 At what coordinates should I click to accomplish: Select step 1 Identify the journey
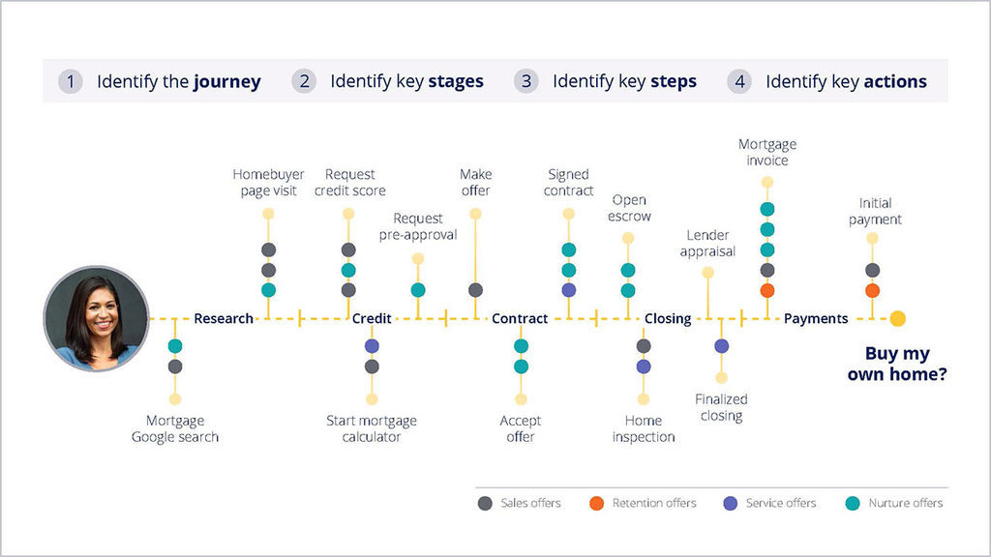click(161, 81)
